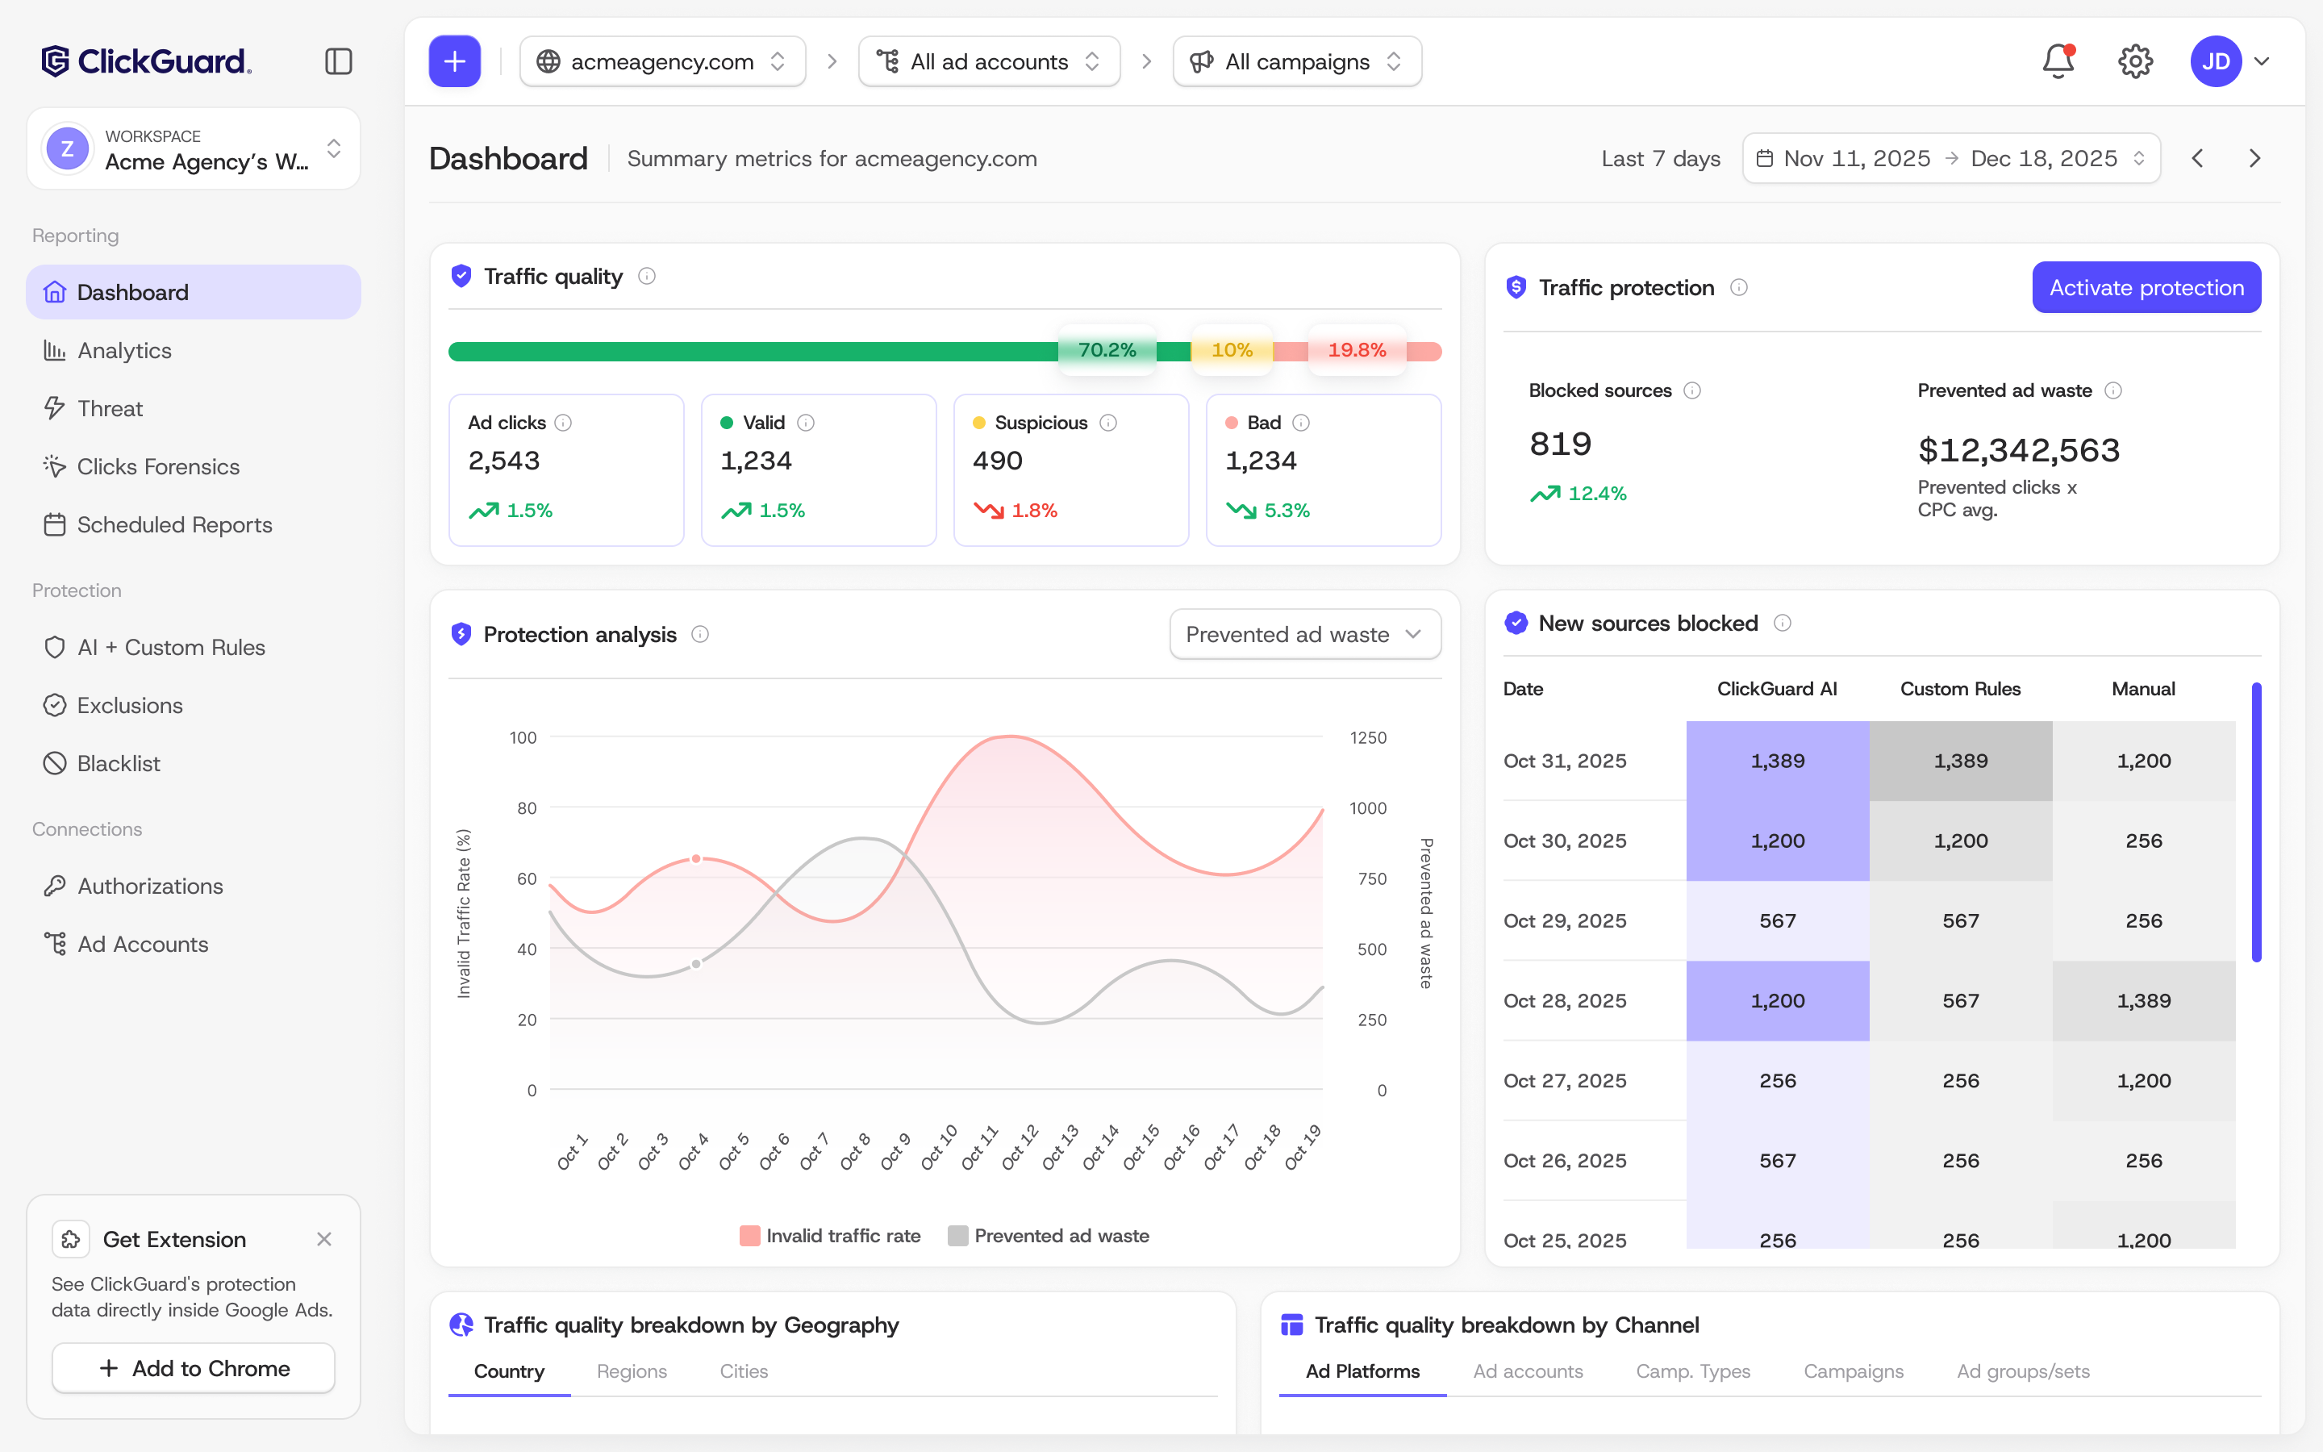Screen dimensions: 2323x1452
Task: Click the Activate protection button
Action: point(2146,287)
